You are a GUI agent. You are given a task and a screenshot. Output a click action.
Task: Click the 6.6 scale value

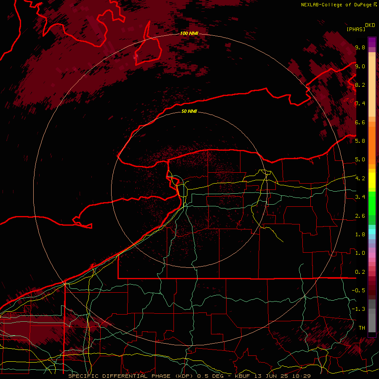pos(360,123)
